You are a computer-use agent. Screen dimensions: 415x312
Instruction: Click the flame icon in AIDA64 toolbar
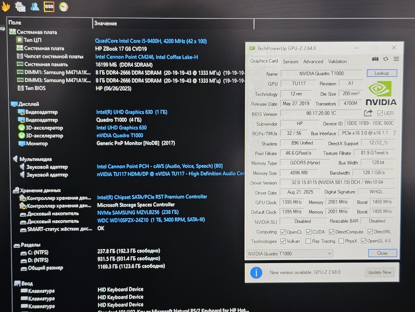point(5,7)
